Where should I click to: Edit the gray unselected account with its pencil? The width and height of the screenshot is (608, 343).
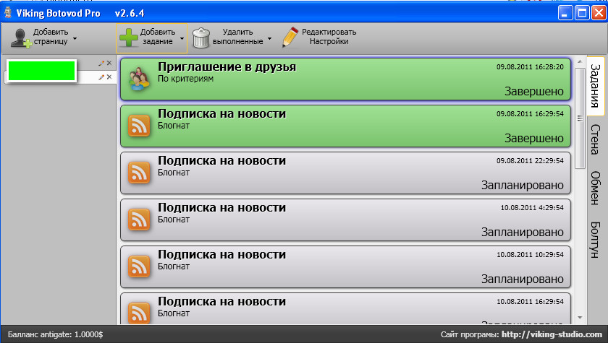point(101,63)
